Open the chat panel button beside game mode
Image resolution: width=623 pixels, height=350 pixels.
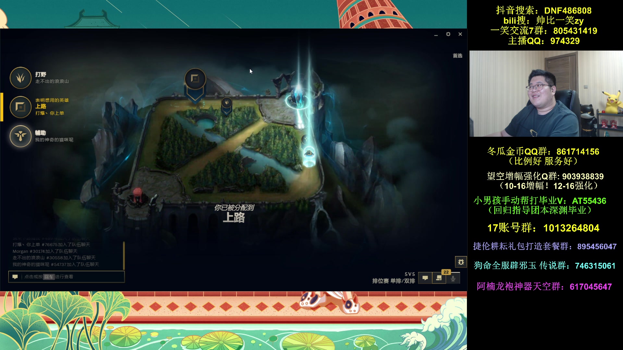point(425,278)
